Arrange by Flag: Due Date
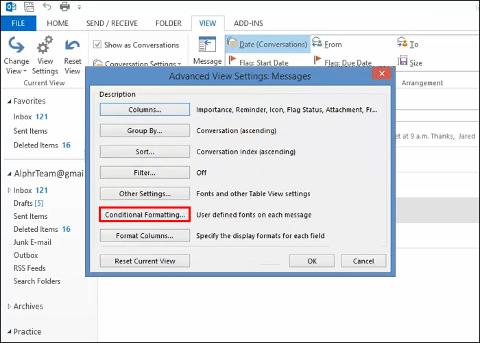Image resolution: width=480 pixels, height=343 pixels. [343, 62]
